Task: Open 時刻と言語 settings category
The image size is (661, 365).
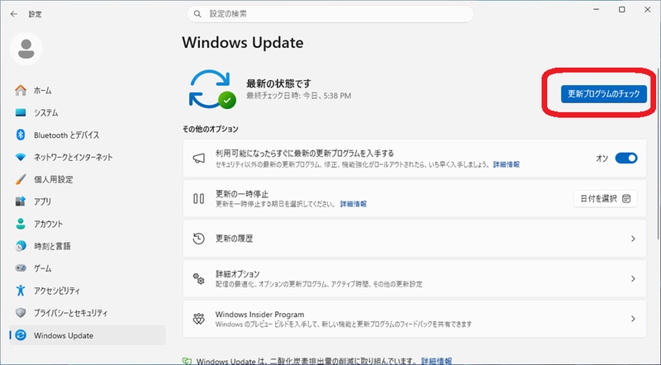Action: coord(88,246)
